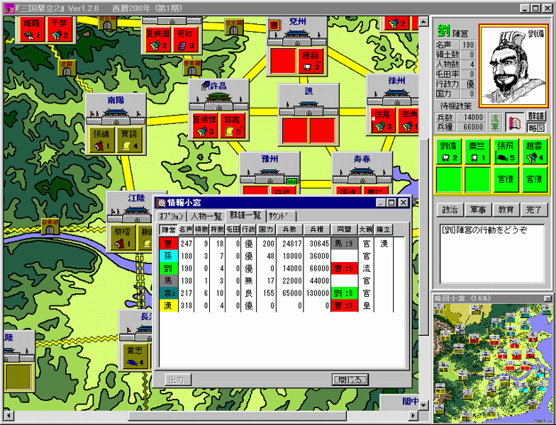This screenshot has height=425, width=556.
Task: Click the 略図 button in the side panel
Action: click(536, 127)
